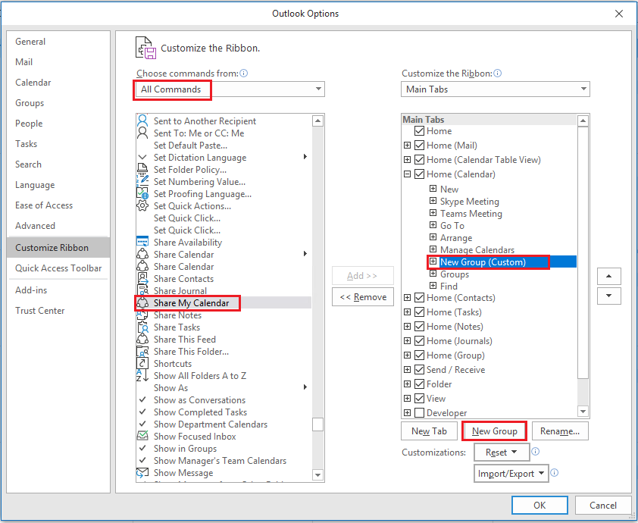
Task: Click the Share This Folder icon
Action: coord(142,351)
